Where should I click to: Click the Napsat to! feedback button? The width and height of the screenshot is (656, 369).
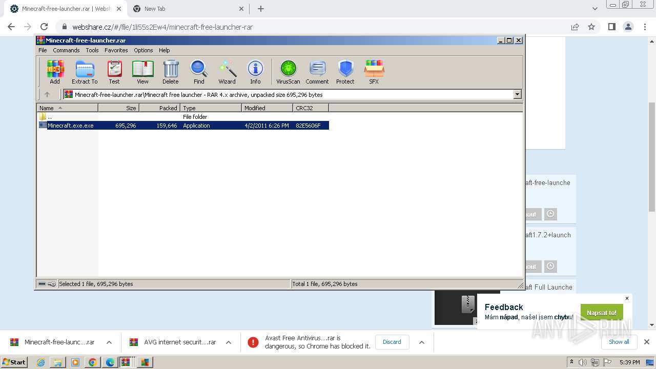click(x=602, y=313)
